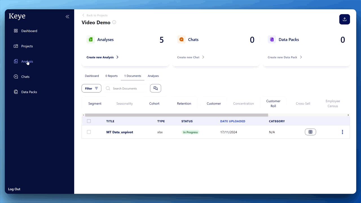Image resolution: width=361 pixels, height=203 pixels.
Task: Open the chat bubbles icon beside search
Action: click(x=155, y=88)
